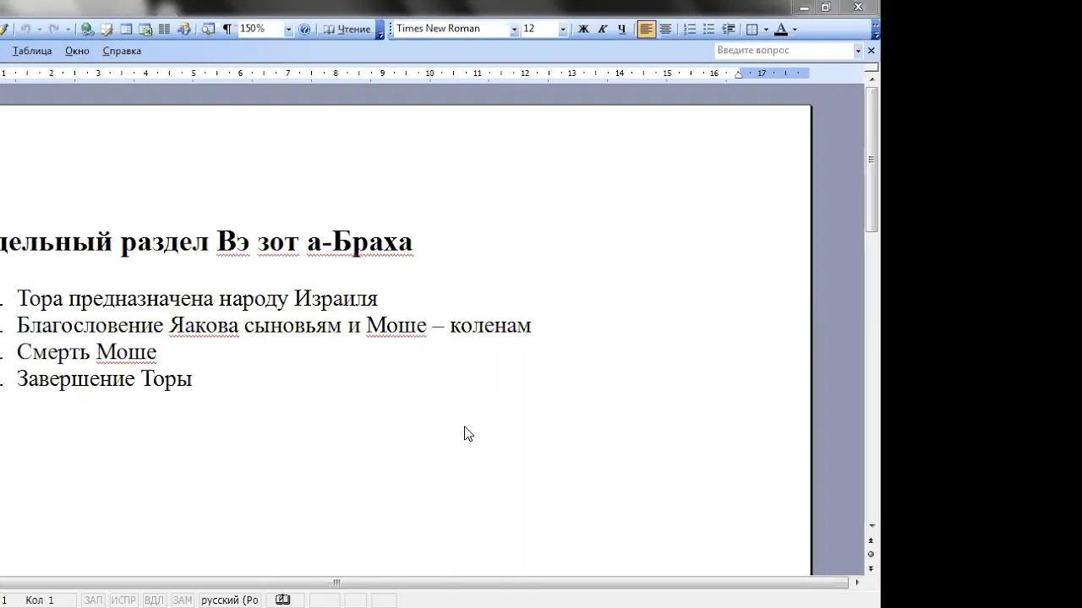
Task: Click the right indent marker on the ruler
Action: point(738,74)
